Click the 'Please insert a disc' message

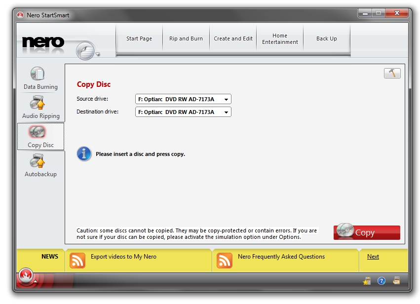click(140, 154)
